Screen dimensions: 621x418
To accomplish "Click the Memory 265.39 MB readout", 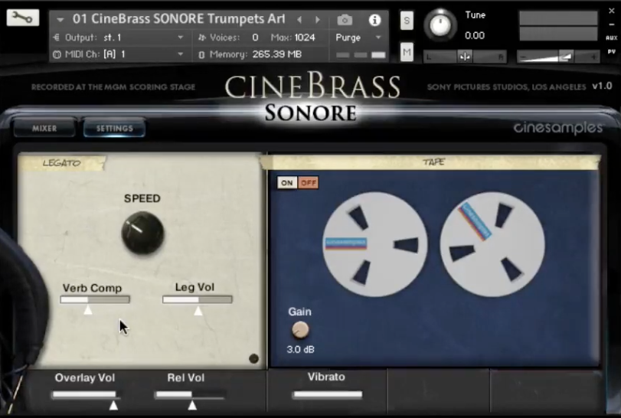I will (x=277, y=54).
